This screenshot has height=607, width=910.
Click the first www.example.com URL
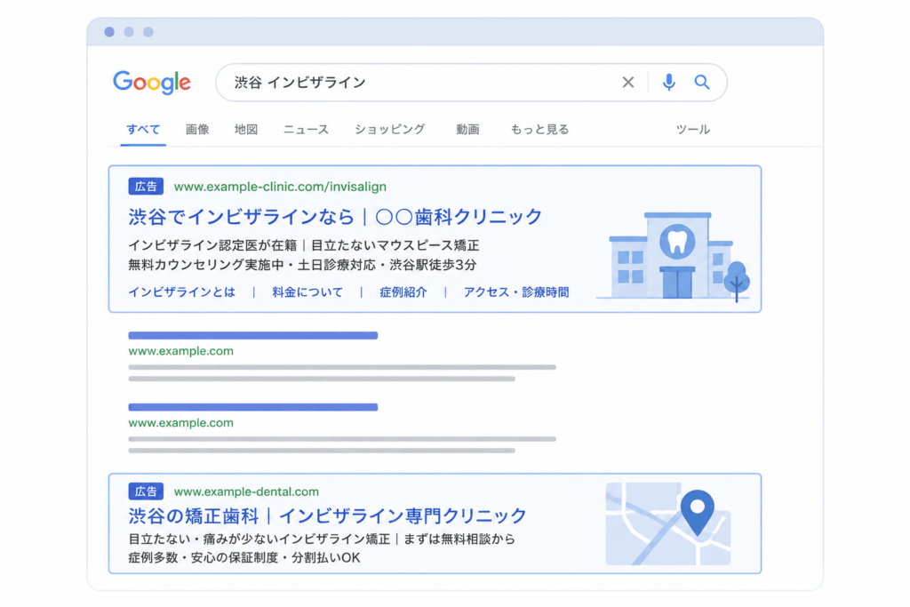tap(181, 351)
